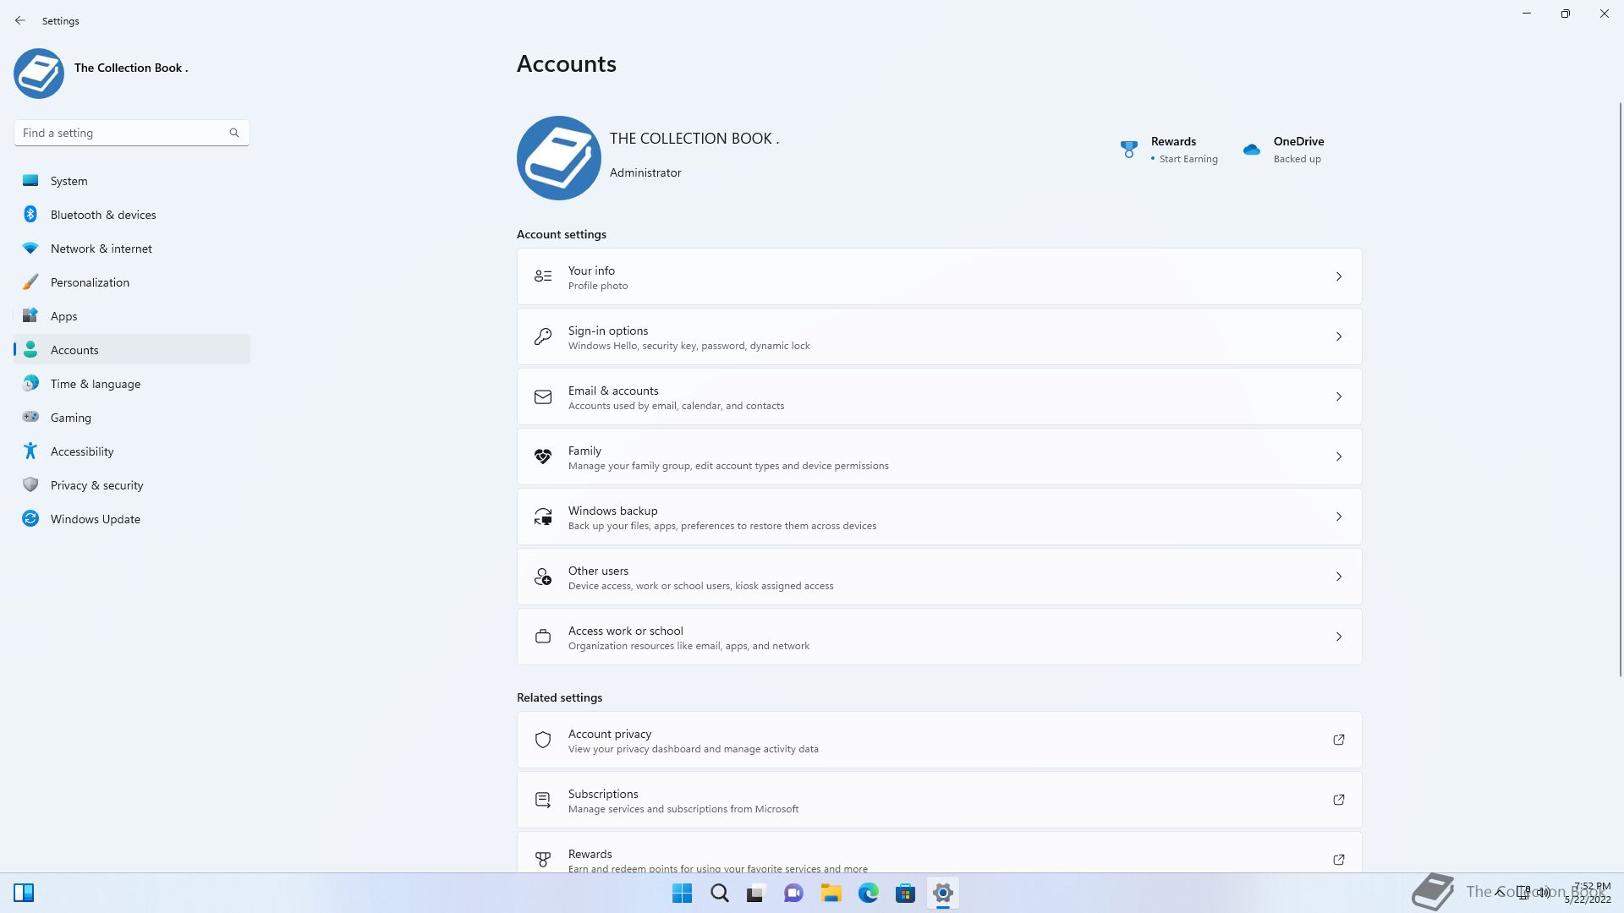1624x913 pixels.
Task: Open the Subscriptions related setting
Action: click(939, 800)
